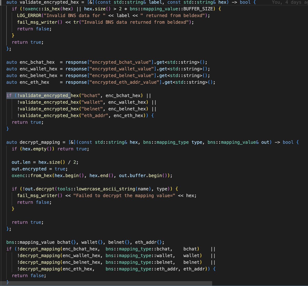Click decrypt_mapping in its auto lambda declaration
This screenshot has height=286, width=308.
(x=40, y=142)
